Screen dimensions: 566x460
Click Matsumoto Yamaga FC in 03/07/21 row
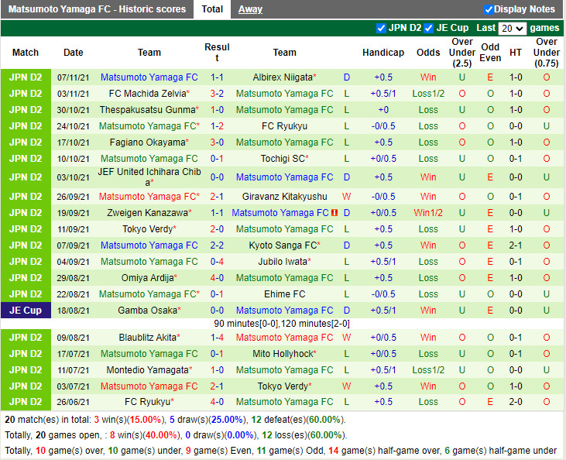(149, 386)
